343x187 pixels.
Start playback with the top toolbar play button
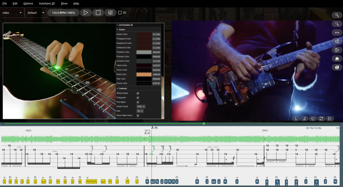click(86, 13)
